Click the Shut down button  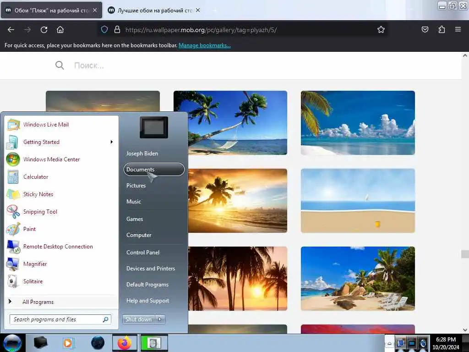(139, 319)
